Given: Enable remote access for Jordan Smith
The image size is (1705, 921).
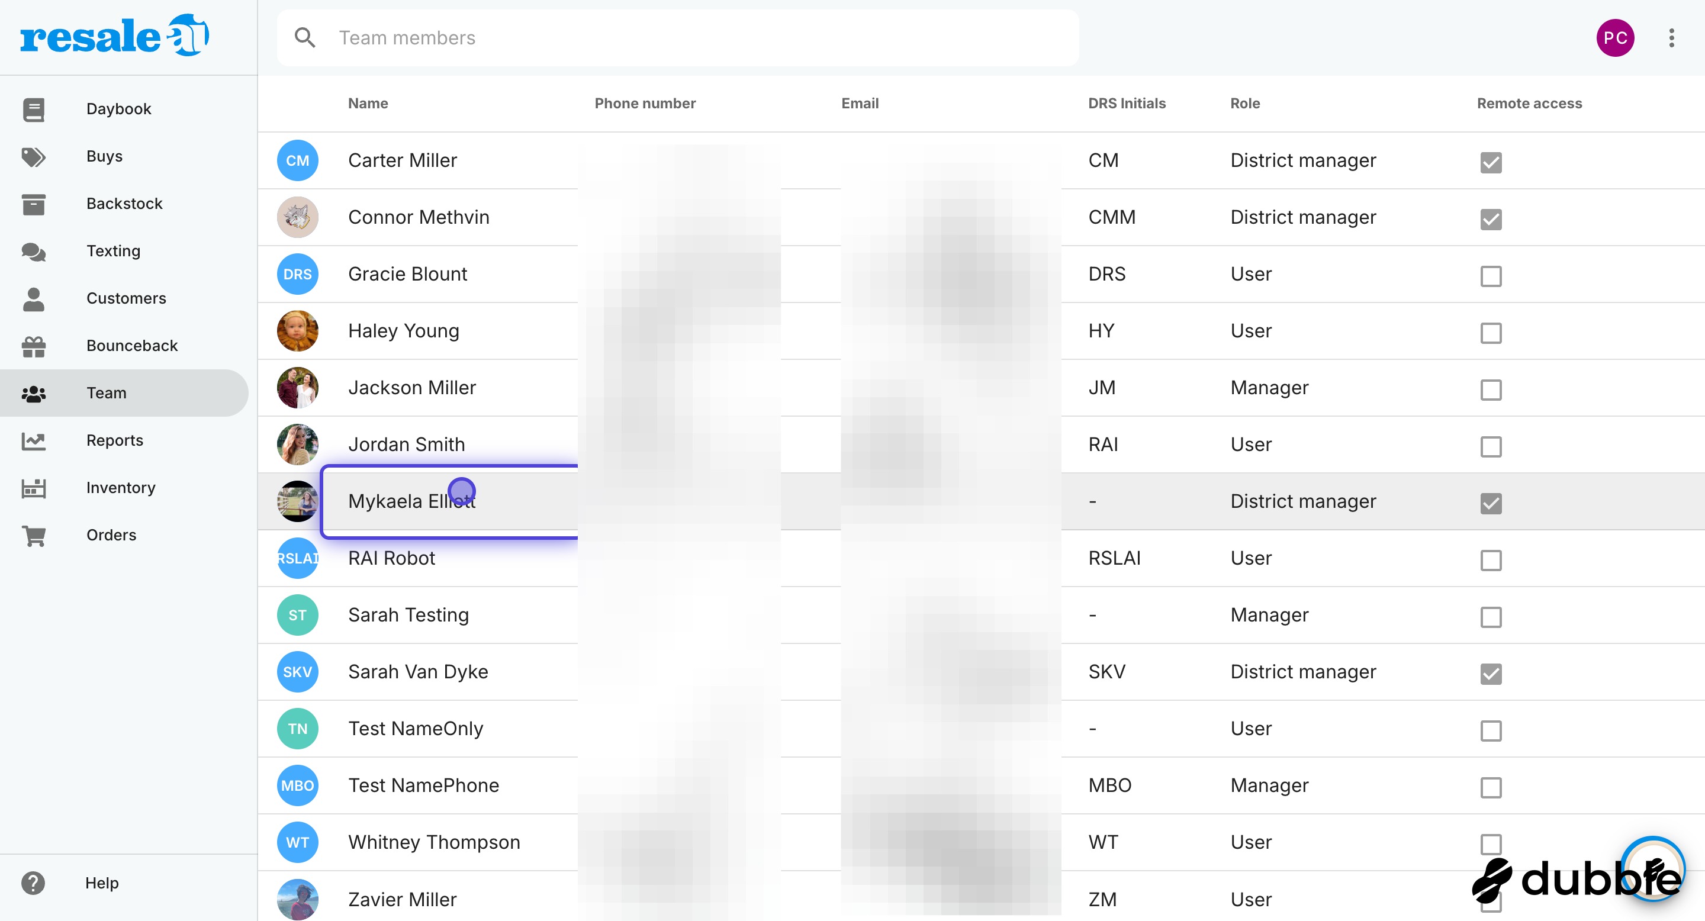Looking at the screenshot, I should [x=1491, y=447].
